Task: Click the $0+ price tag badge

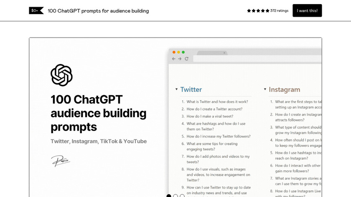Action: [36, 10]
